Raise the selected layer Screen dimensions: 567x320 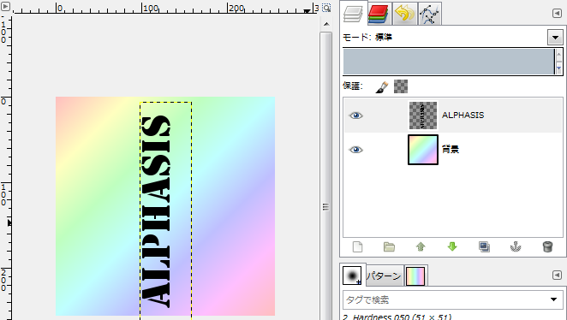click(421, 247)
